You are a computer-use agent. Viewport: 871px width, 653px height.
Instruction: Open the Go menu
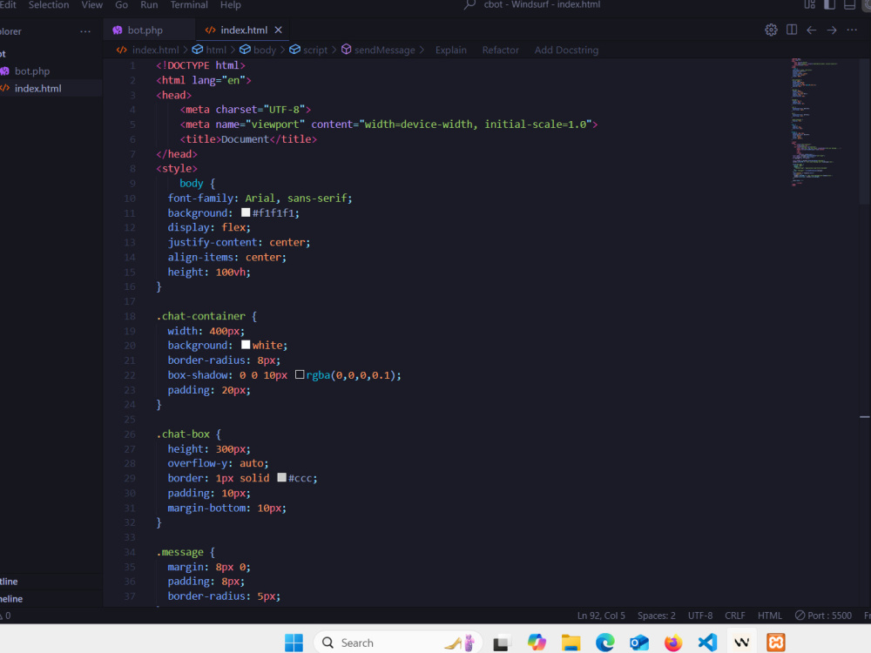(x=122, y=5)
